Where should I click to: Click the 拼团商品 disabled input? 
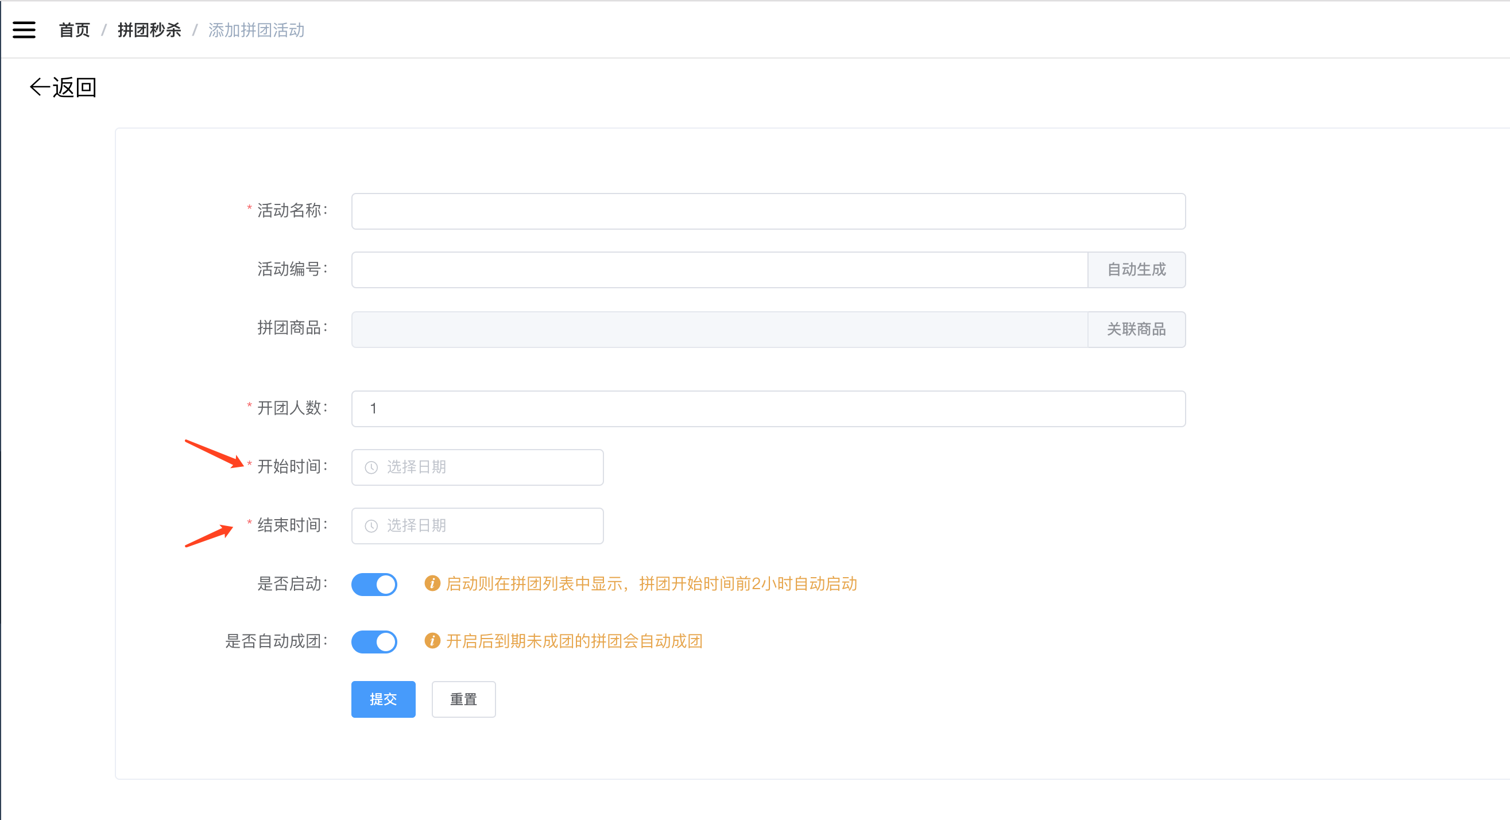(x=719, y=330)
